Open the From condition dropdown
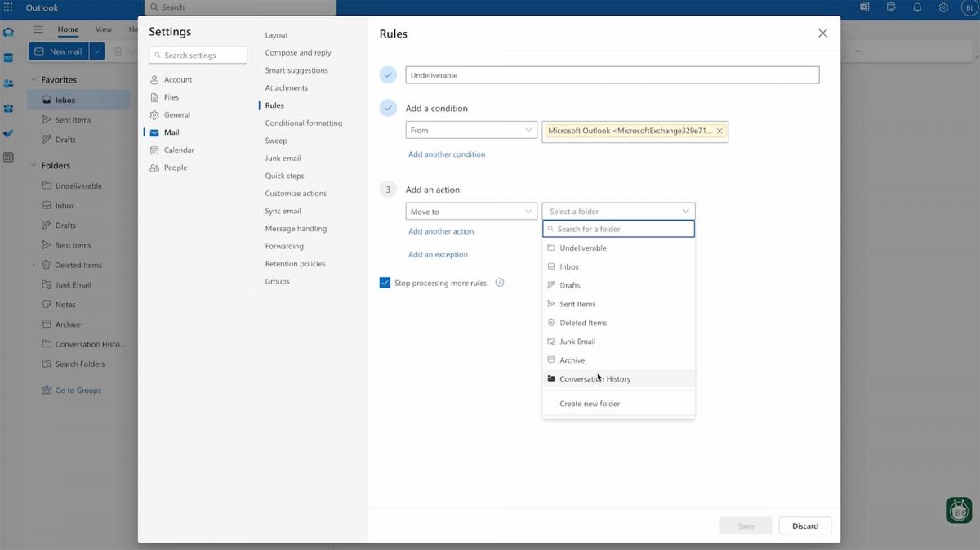980x550 pixels. (471, 130)
